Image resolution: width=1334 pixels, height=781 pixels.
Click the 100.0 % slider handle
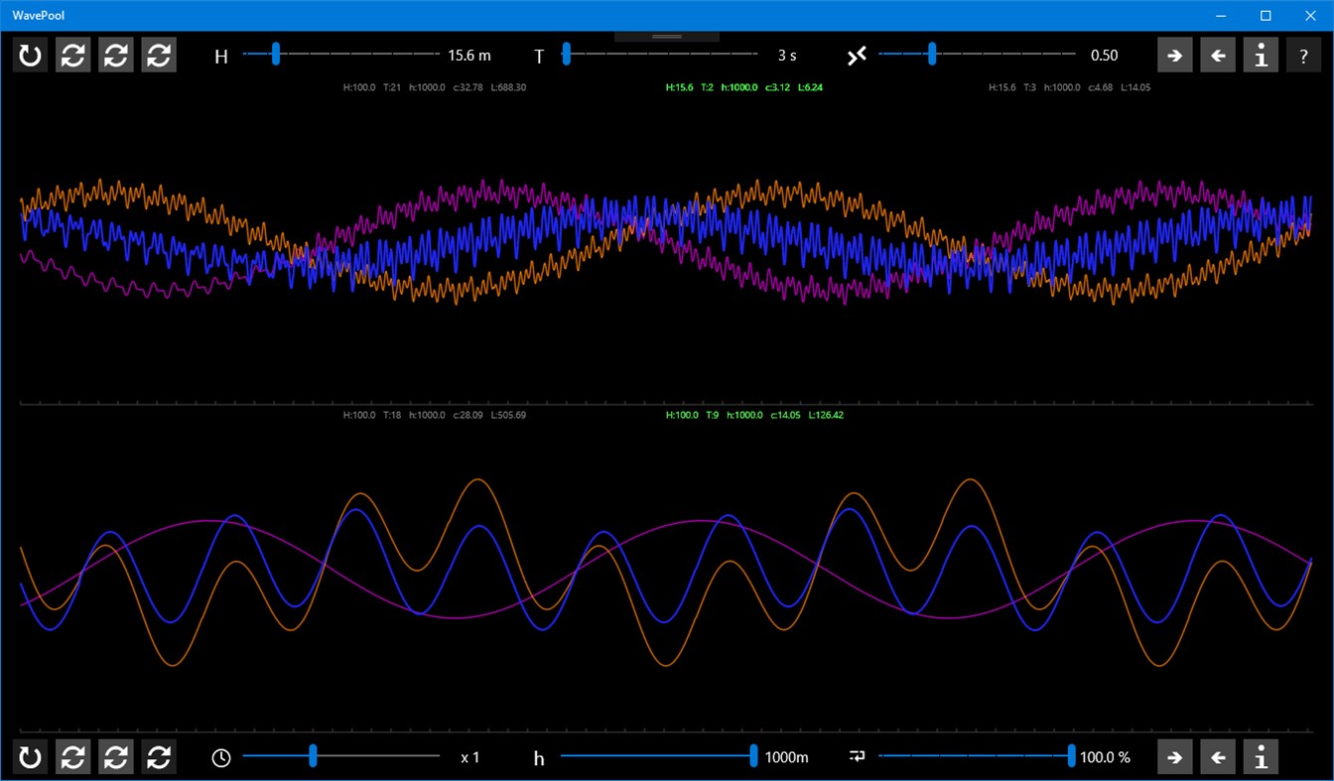point(1073,756)
